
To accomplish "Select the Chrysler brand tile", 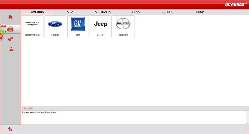I will tap(33, 26).
